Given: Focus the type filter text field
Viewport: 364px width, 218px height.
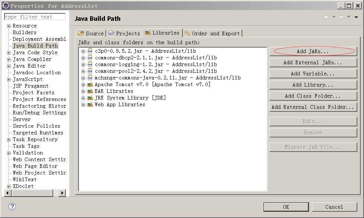Looking at the screenshot, I should click(x=35, y=17).
